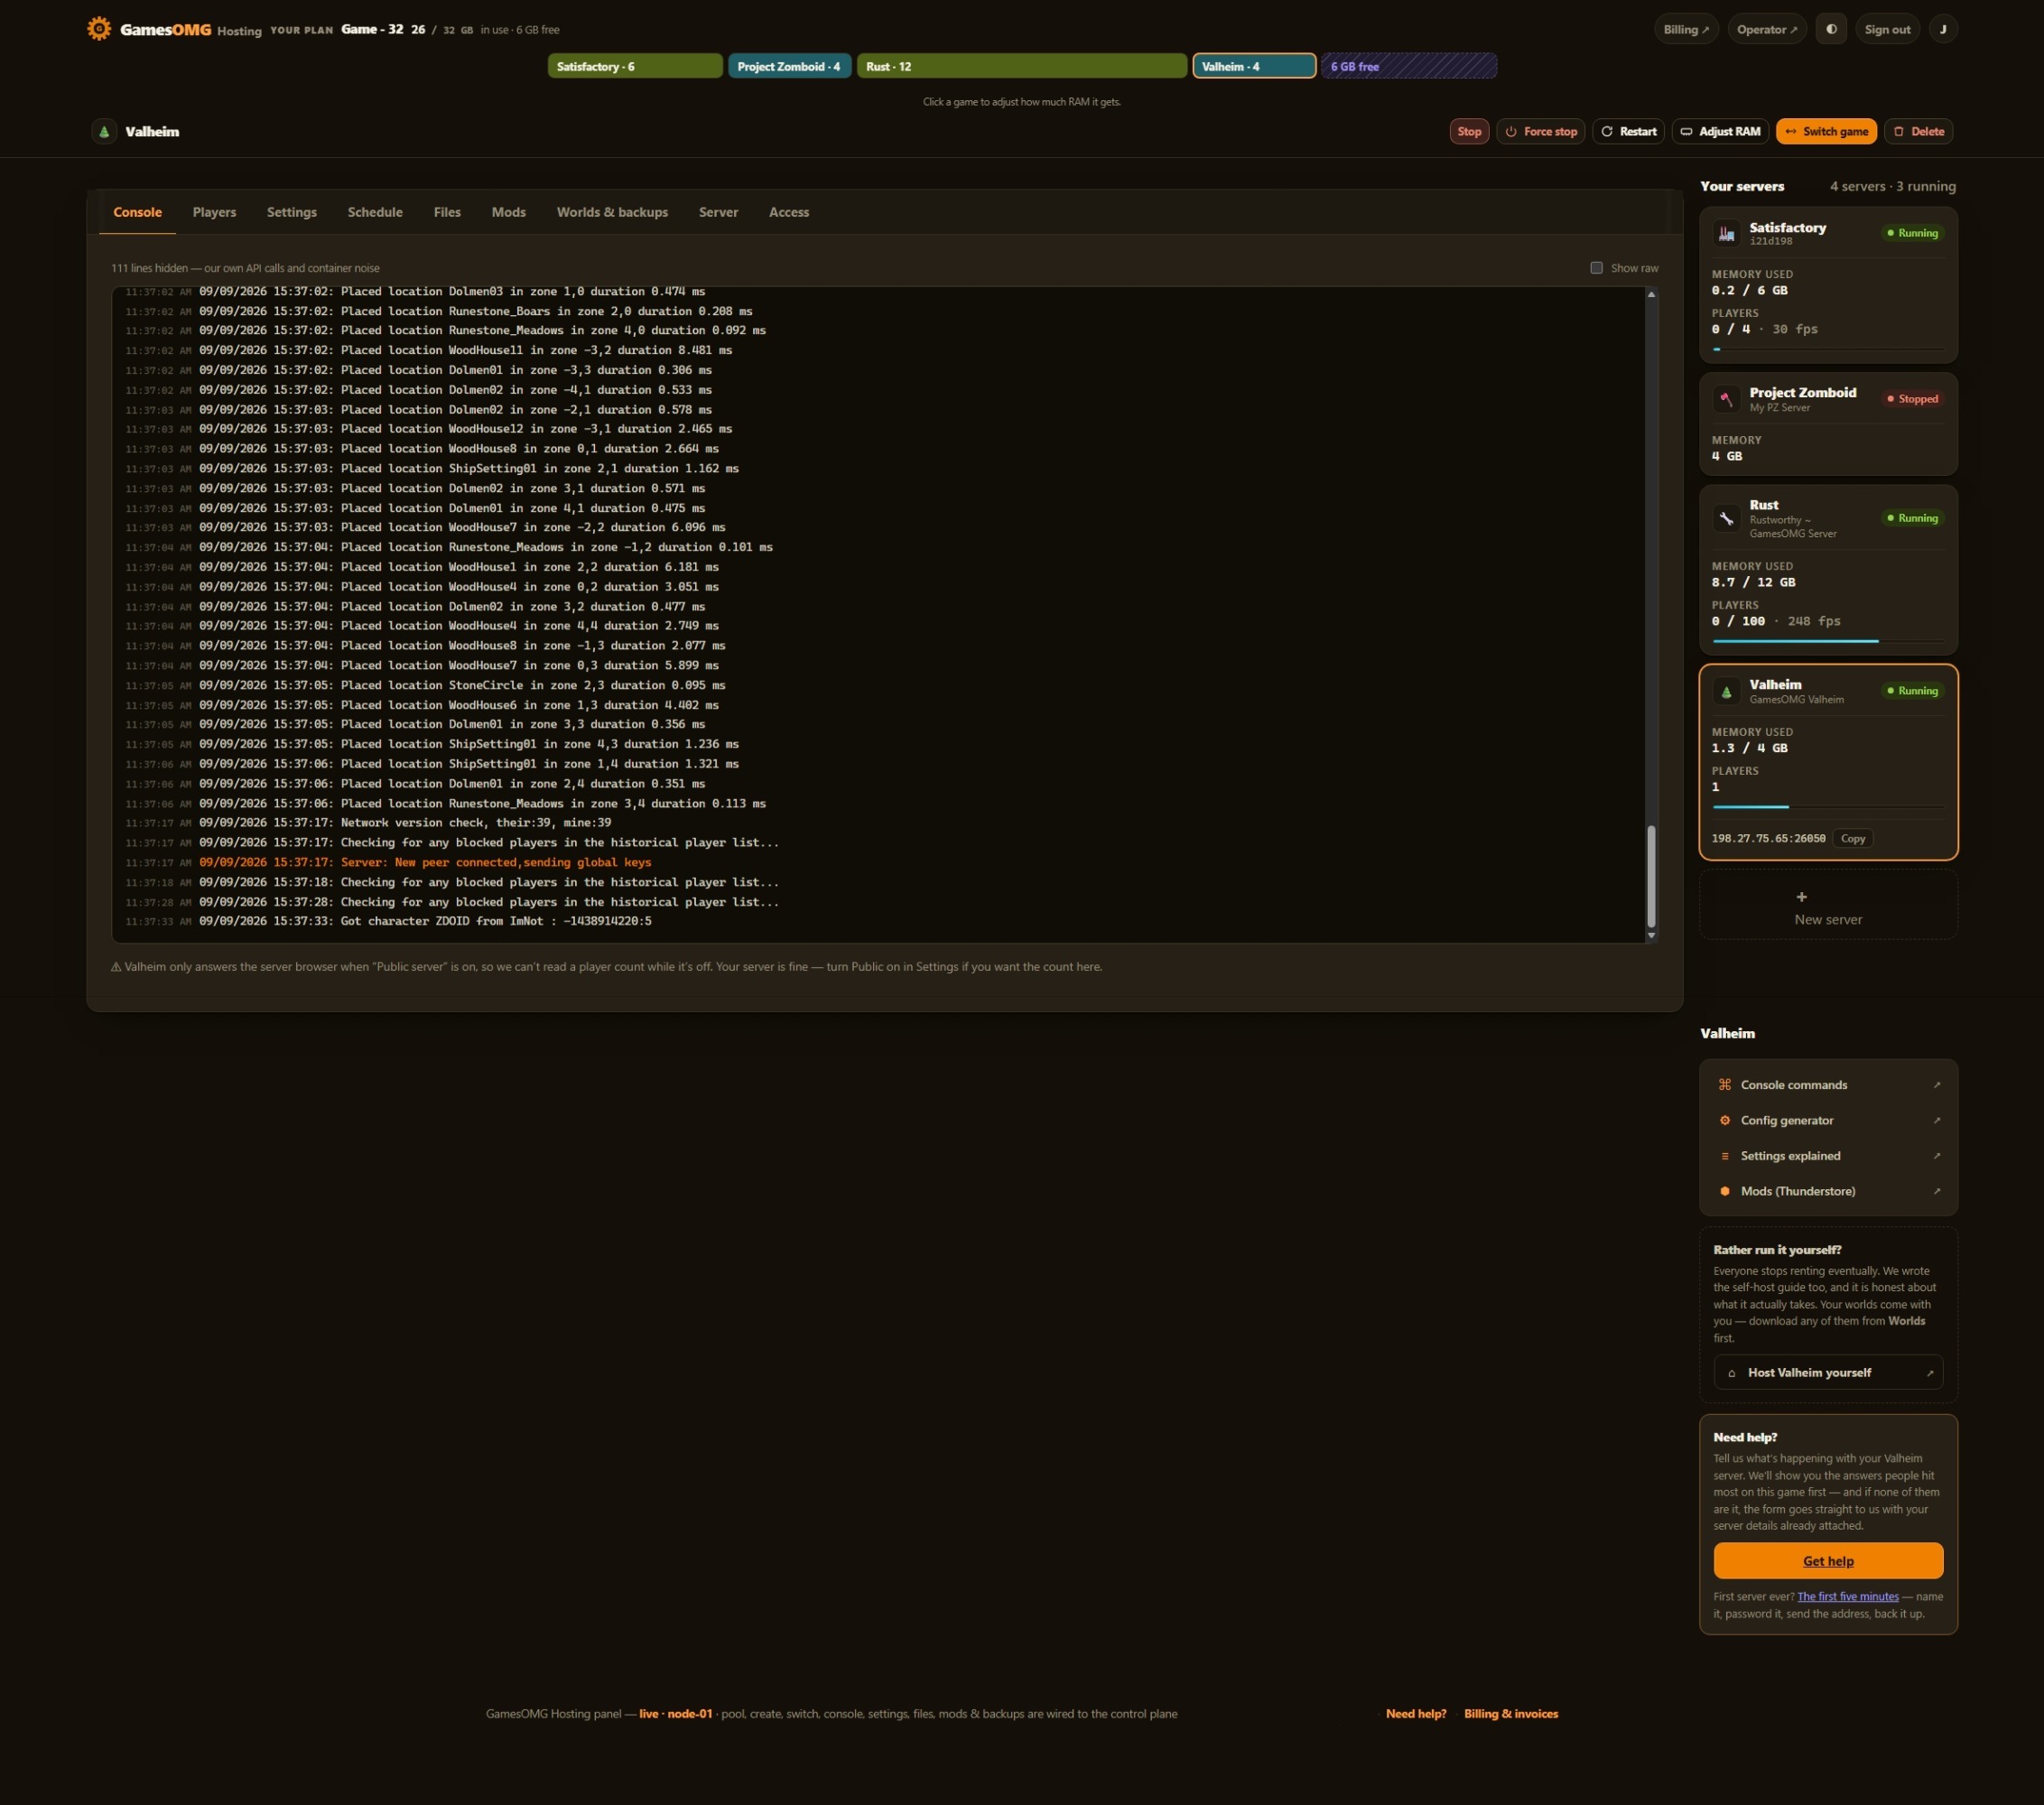This screenshot has height=1805, width=2044.
Task: Open the Files tab
Action: click(447, 212)
